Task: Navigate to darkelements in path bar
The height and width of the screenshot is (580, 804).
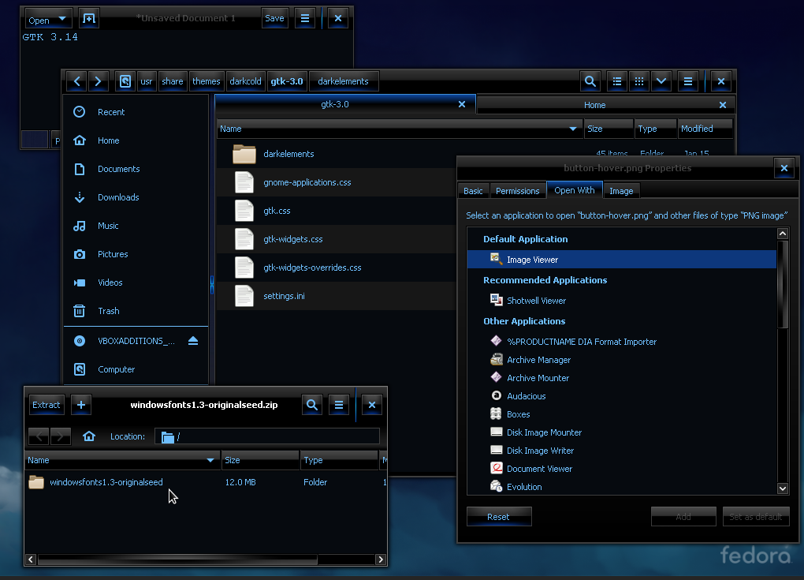Action: [343, 81]
